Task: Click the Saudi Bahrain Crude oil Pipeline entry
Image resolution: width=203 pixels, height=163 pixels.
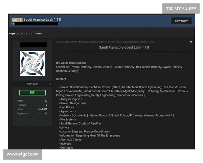Action: pos(81,124)
